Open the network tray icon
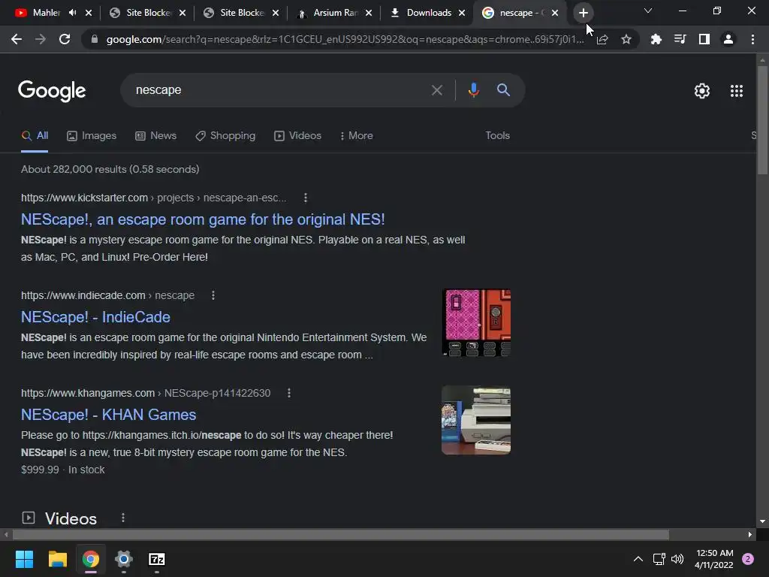The height and width of the screenshot is (577, 769). (659, 559)
